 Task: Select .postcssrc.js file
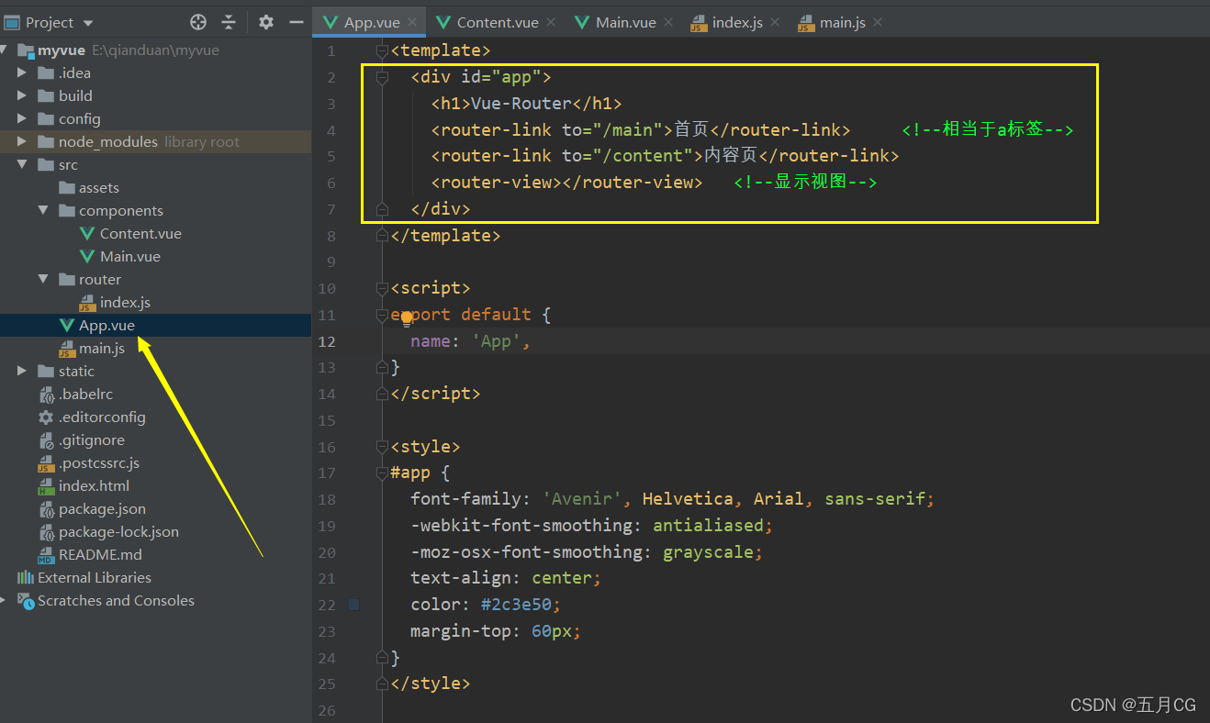[99, 463]
